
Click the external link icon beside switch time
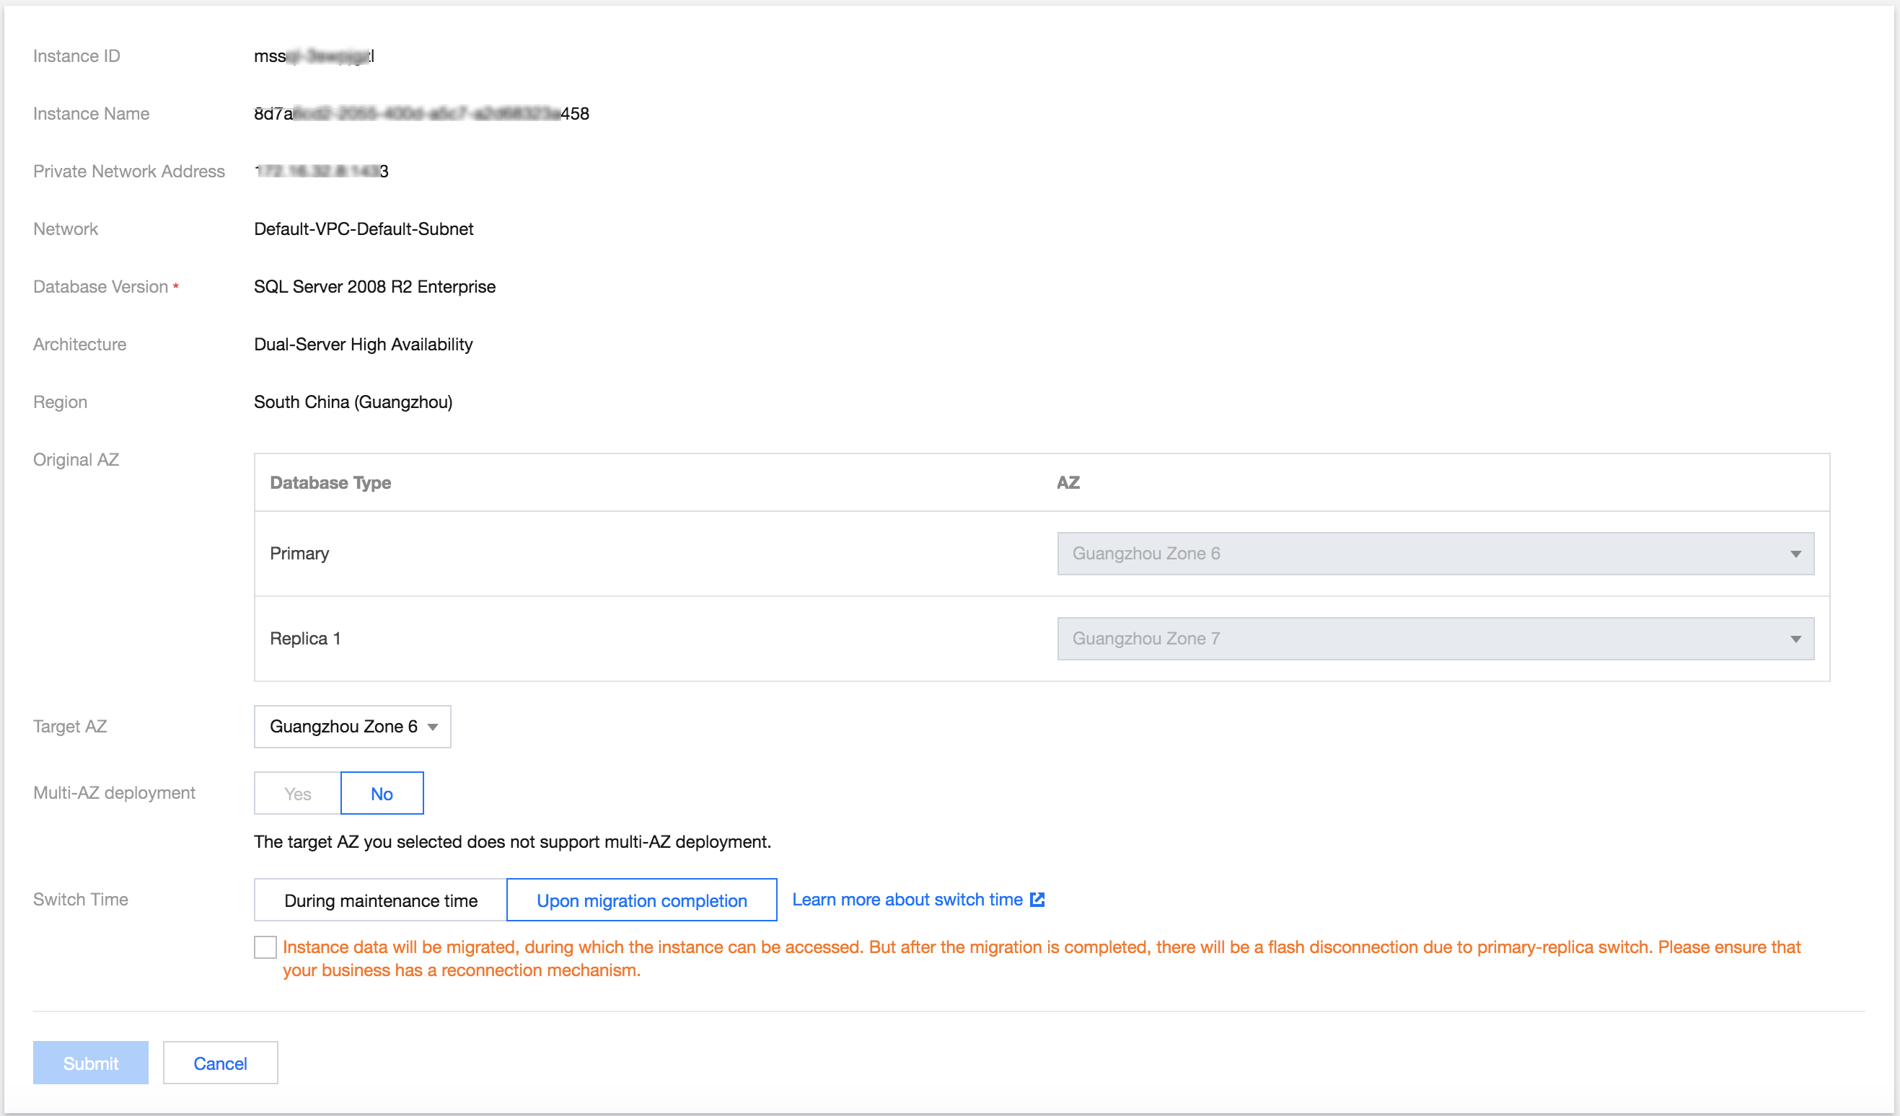pyautogui.click(x=1037, y=900)
